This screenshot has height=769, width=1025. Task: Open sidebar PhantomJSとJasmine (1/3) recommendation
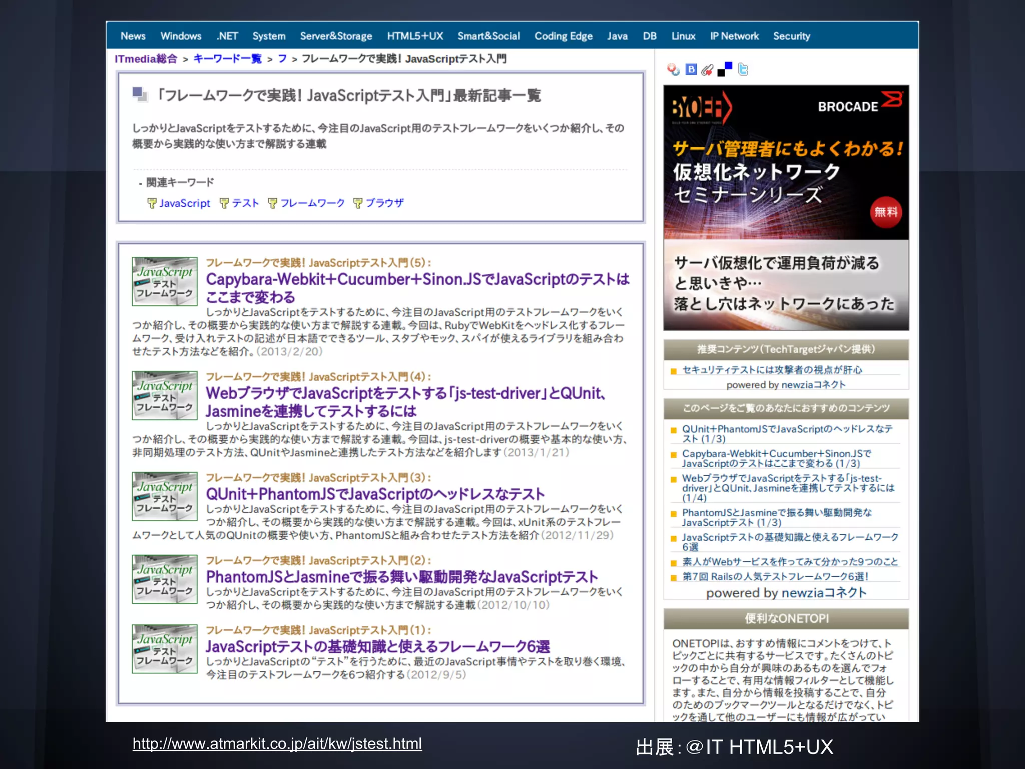(777, 517)
